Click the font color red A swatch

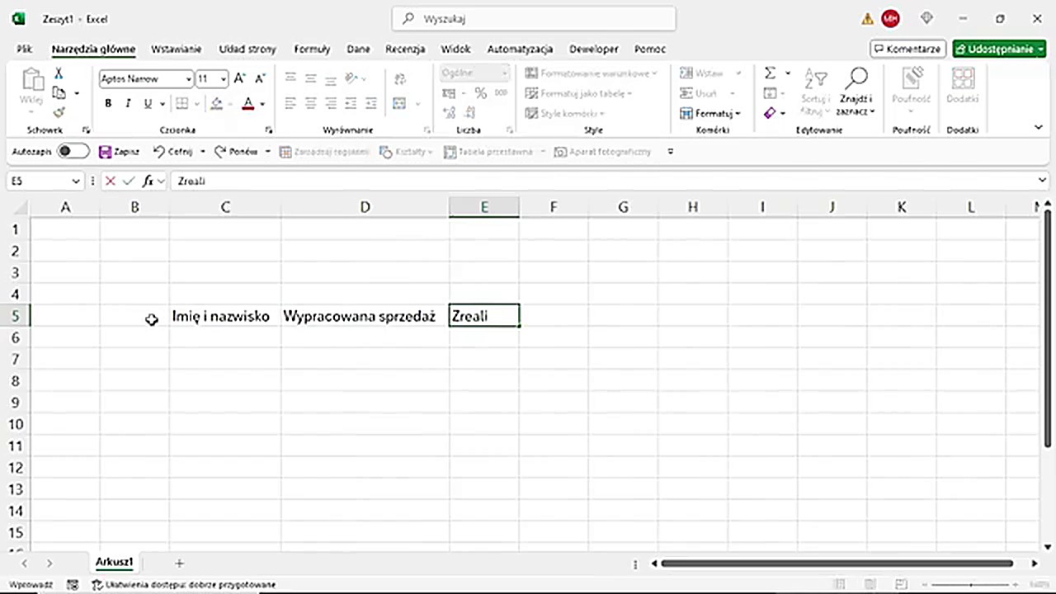(x=247, y=103)
